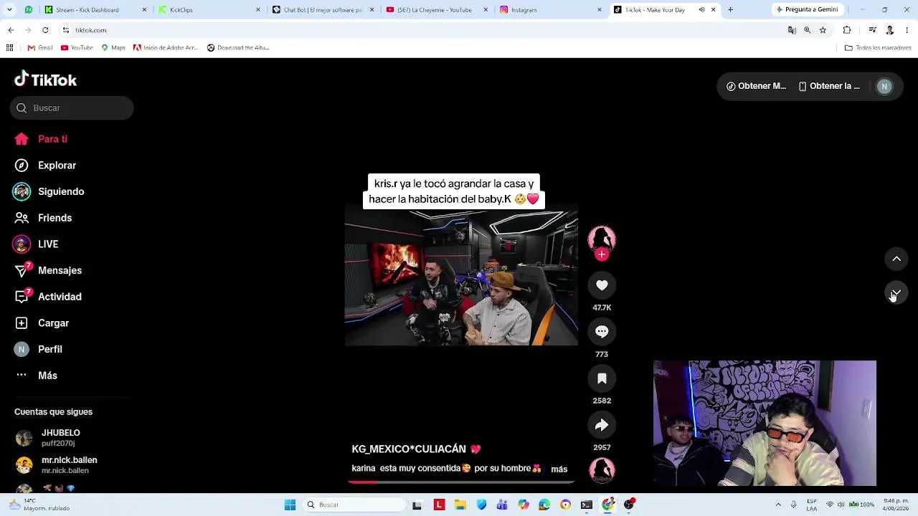This screenshot has width=918, height=516.
Task: Click the Obtener M... button
Action: tap(756, 86)
